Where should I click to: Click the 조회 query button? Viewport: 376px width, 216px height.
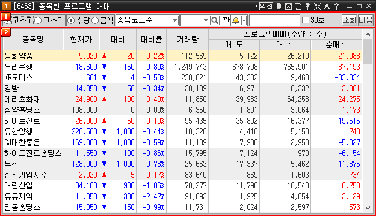coord(349,20)
